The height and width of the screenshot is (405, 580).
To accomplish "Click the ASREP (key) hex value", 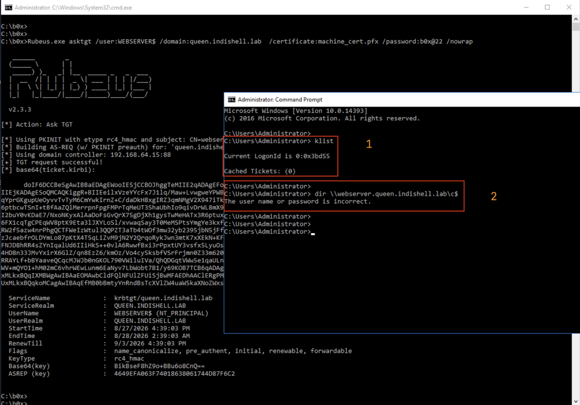I will pos(174,373).
